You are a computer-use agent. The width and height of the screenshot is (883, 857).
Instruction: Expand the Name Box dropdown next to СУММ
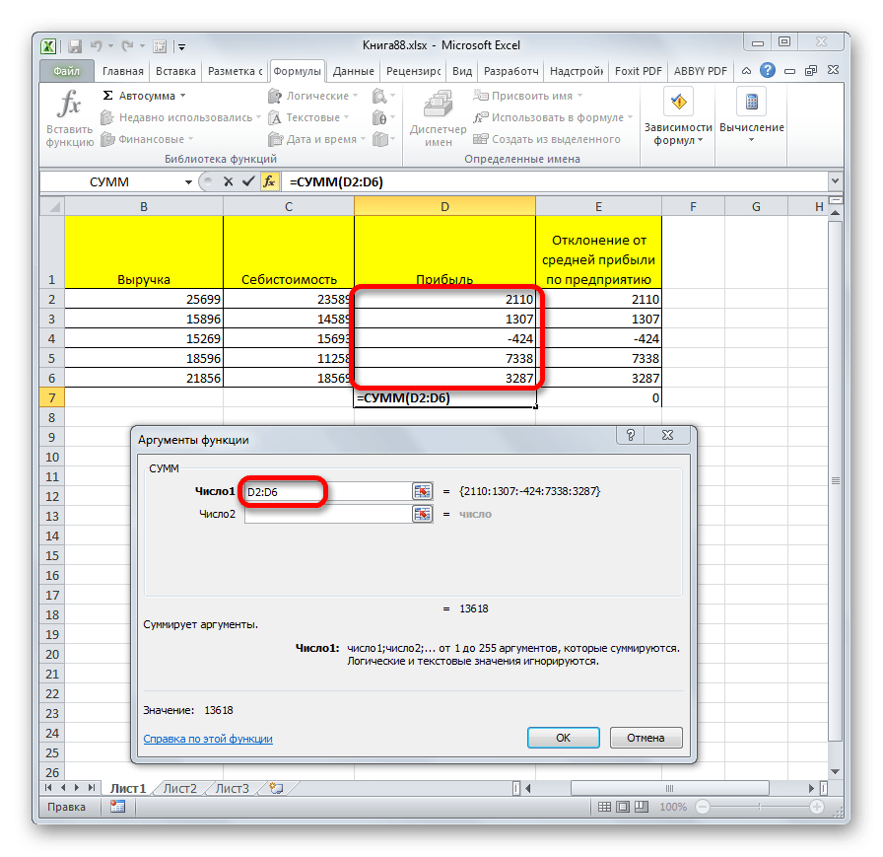(x=188, y=182)
